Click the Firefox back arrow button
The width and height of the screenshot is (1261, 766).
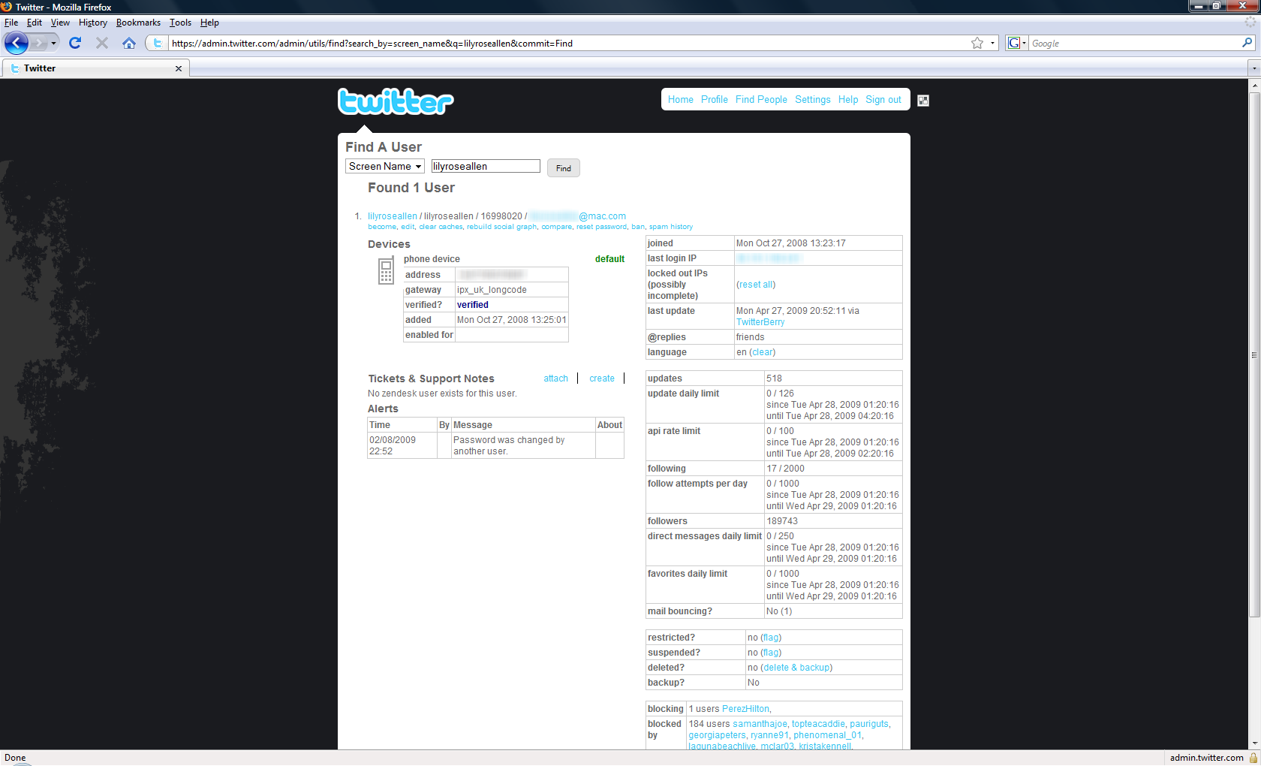16,44
